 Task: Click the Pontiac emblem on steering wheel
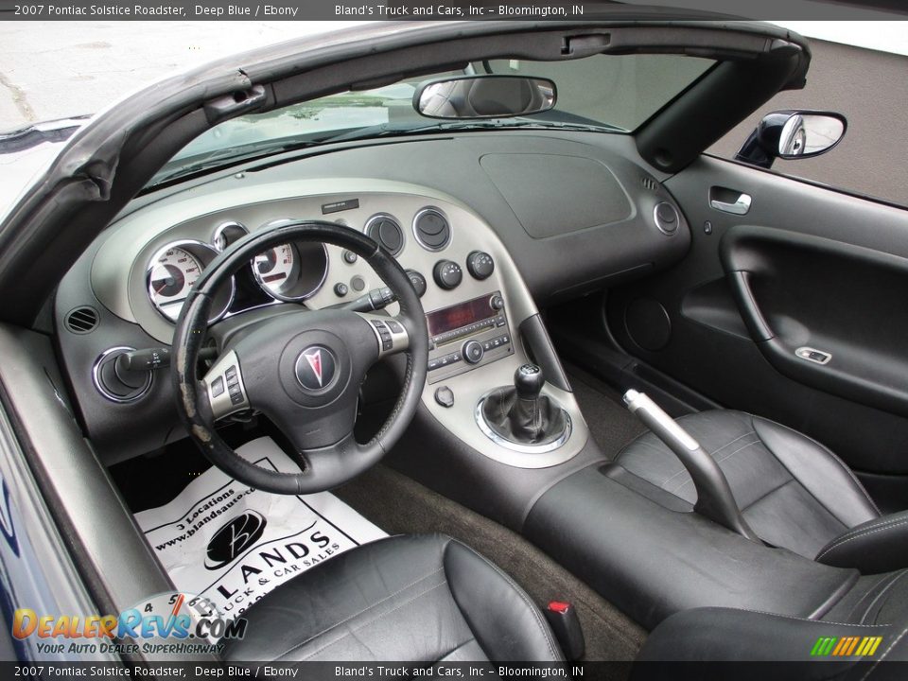315,368
